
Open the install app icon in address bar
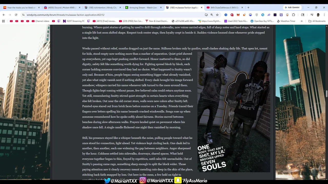pos(206,15)
